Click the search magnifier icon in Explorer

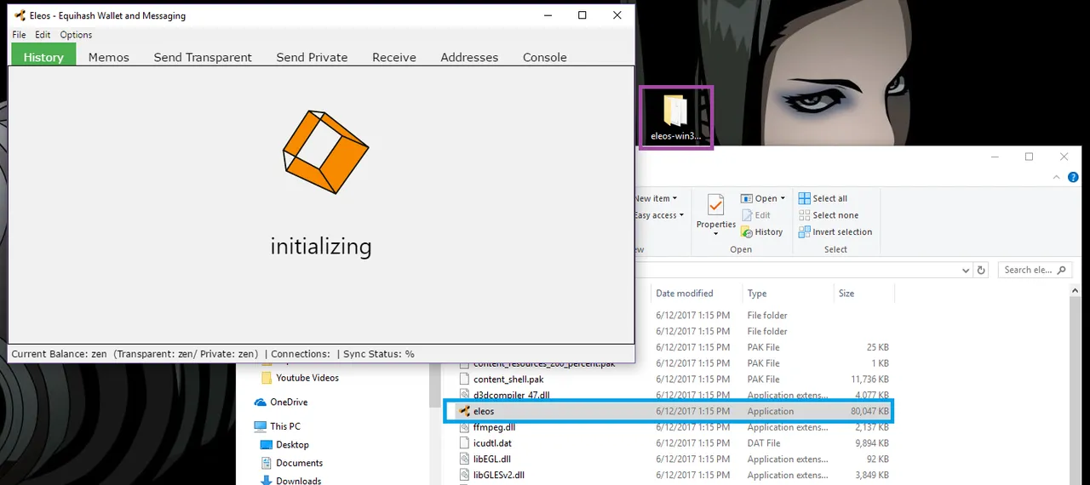coord(1062,270)
